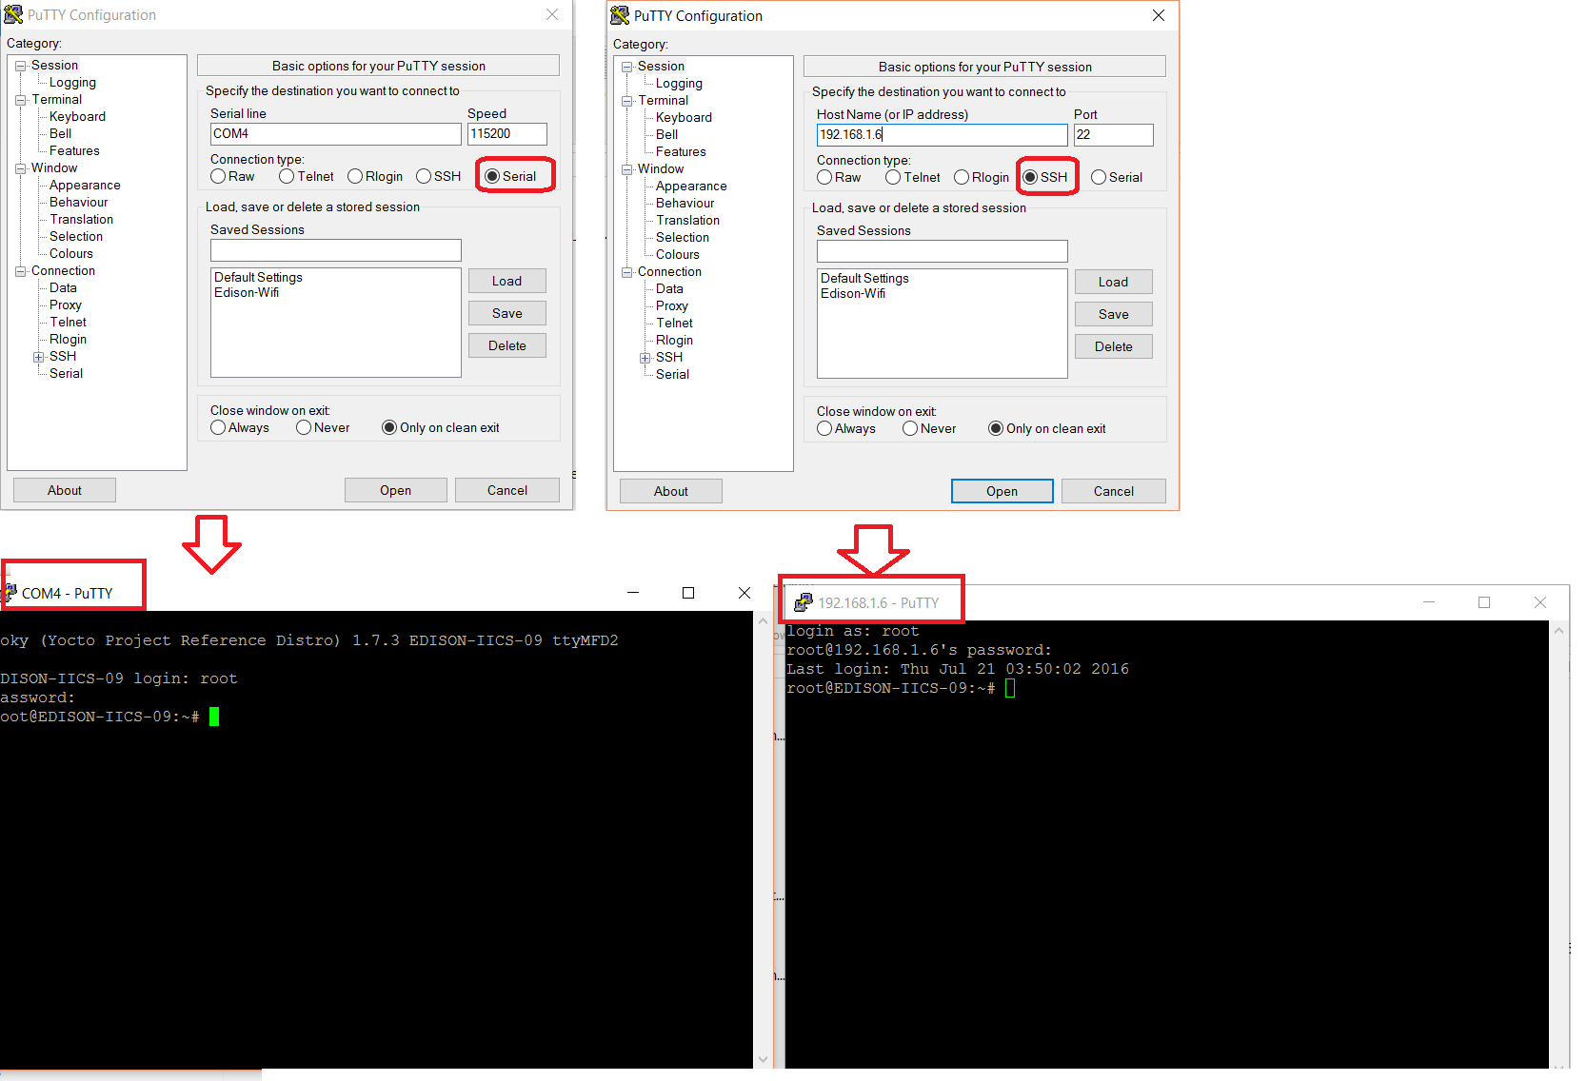Open Appearance category in left dialog
The image size is (1588, 1081).
(85, 186)
